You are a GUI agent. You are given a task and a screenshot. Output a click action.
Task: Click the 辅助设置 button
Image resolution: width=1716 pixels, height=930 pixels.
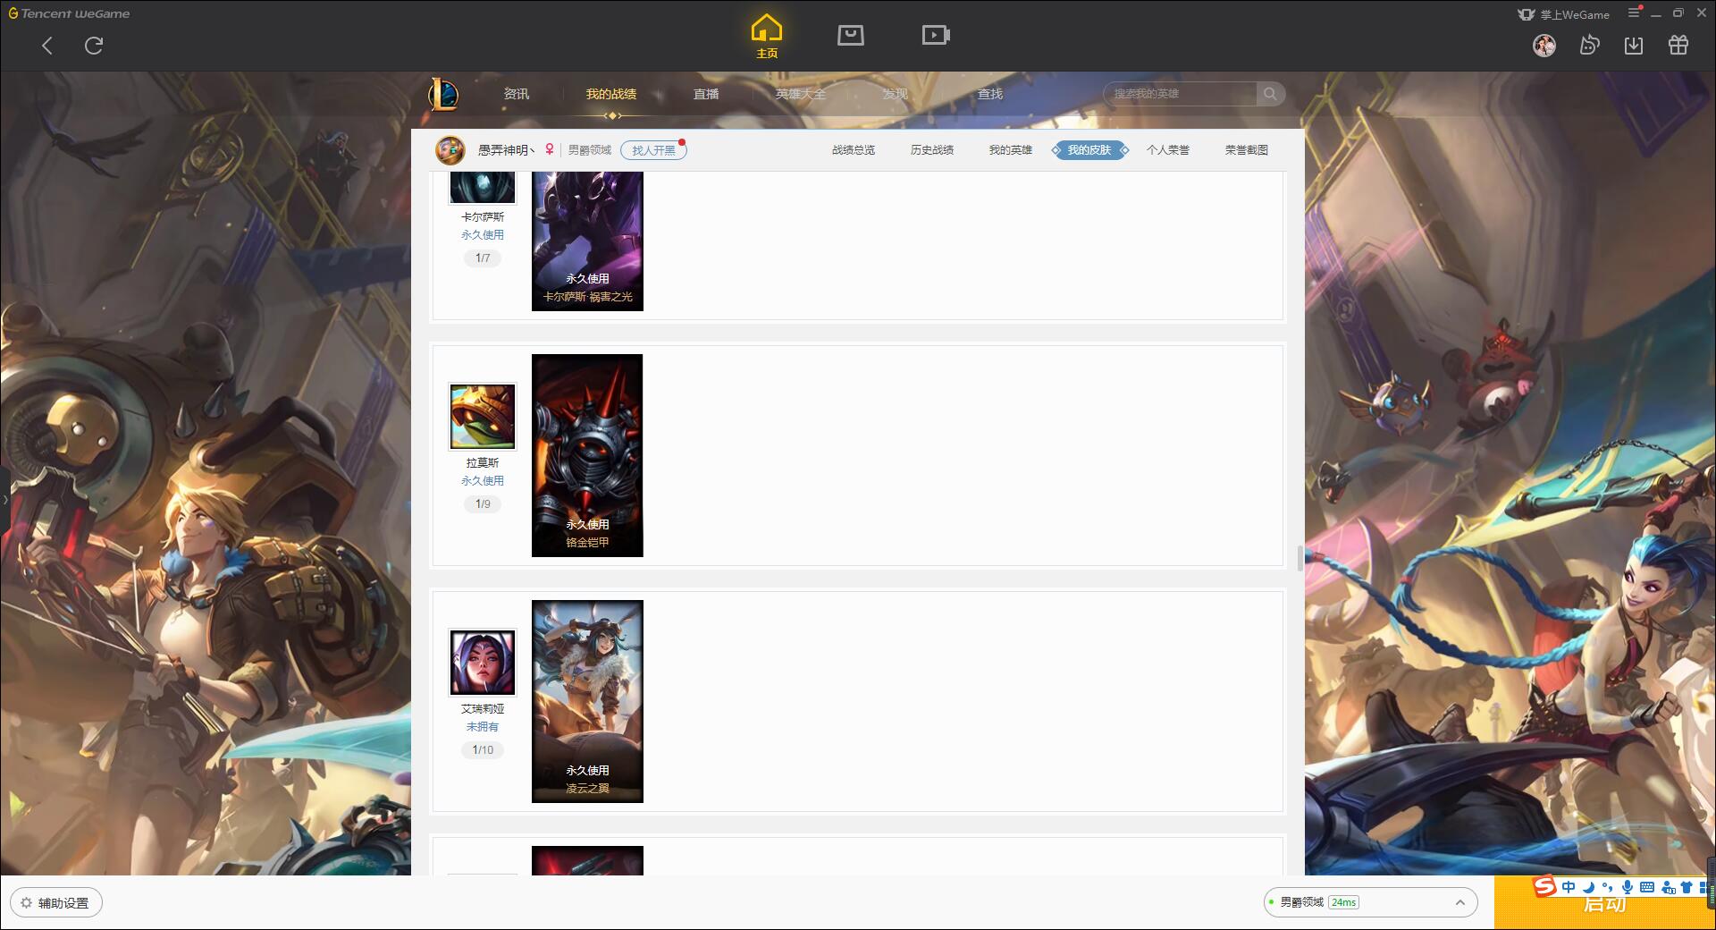coord(56,902)
